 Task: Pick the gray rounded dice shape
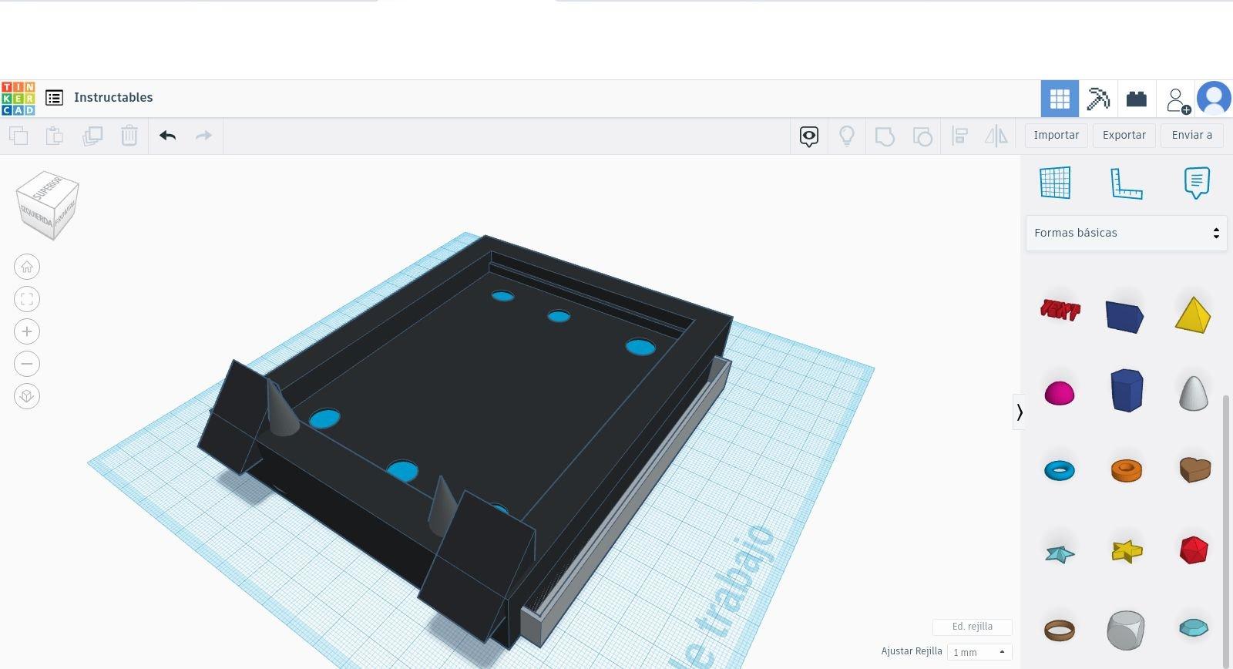tap(1126, 630)
